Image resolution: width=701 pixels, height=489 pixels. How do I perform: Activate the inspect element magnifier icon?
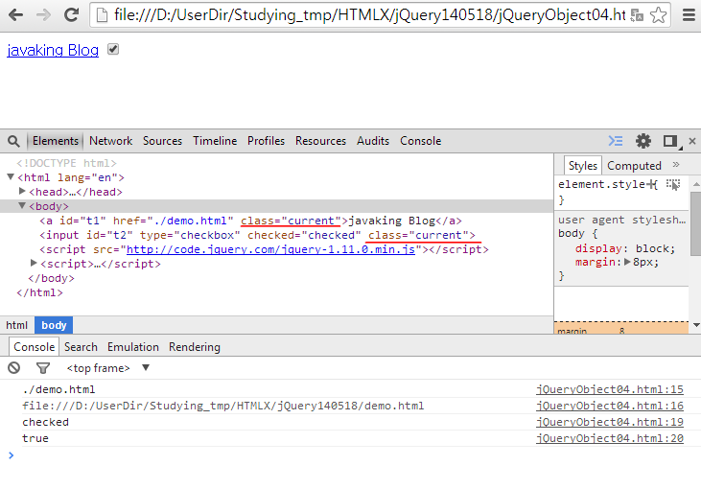click(x=13, y=141)
